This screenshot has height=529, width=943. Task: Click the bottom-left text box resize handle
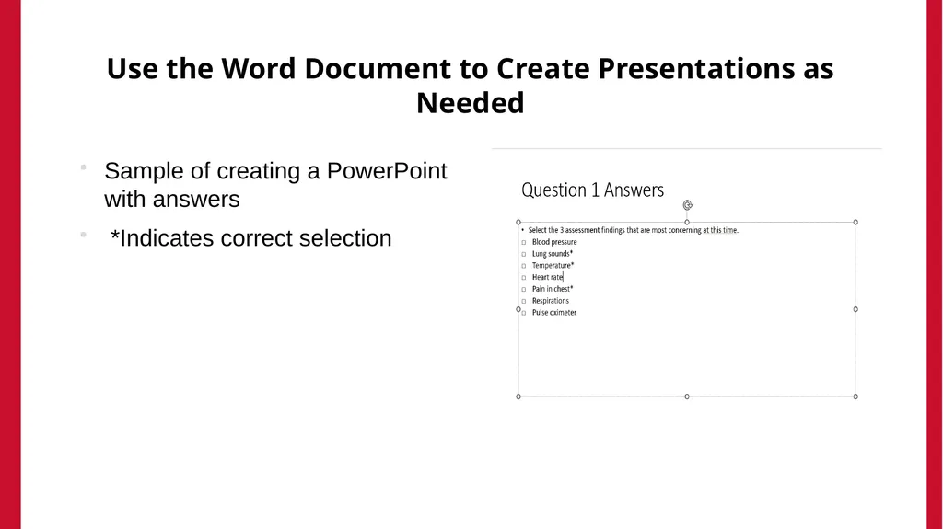518,397
